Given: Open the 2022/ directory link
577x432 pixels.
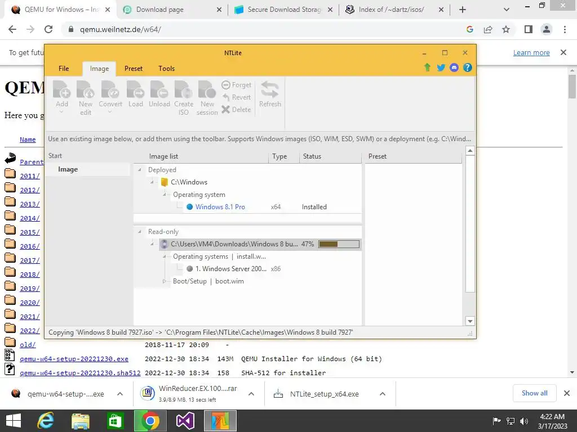Looking at the screenshot, I should 30,331.
